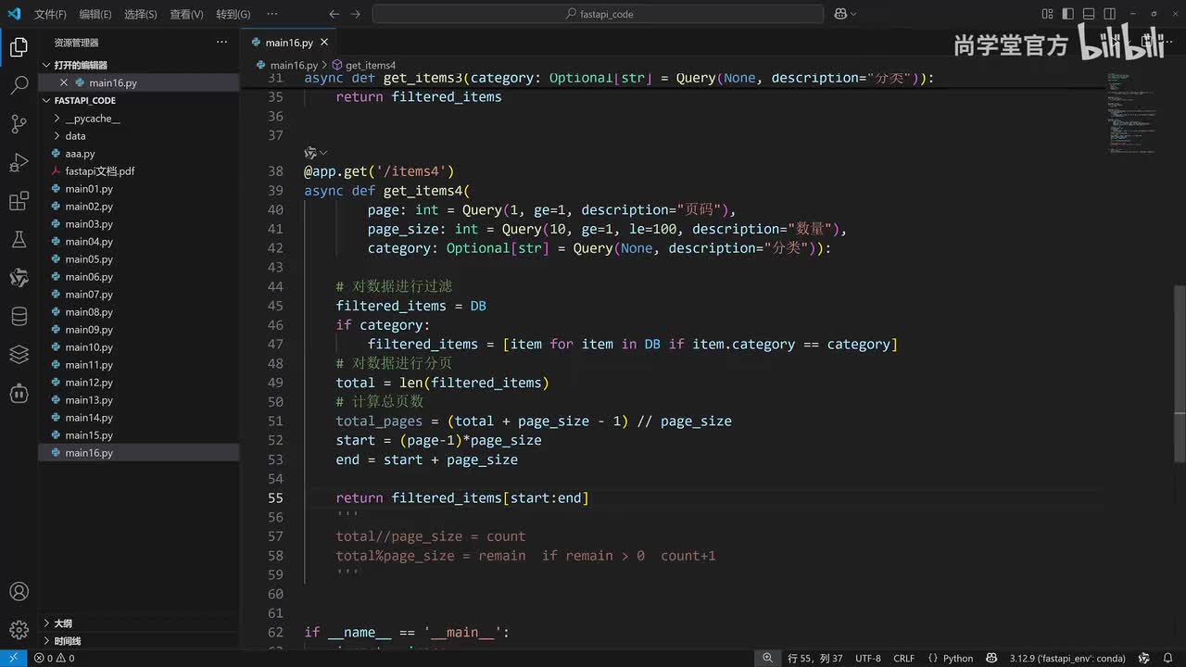Viewport: 1186px width, 667px height.
Task: Close the main16.py editor tab
Action: click(x=325, y=43)
